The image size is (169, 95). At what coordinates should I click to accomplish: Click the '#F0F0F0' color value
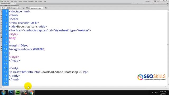[39, 49]
